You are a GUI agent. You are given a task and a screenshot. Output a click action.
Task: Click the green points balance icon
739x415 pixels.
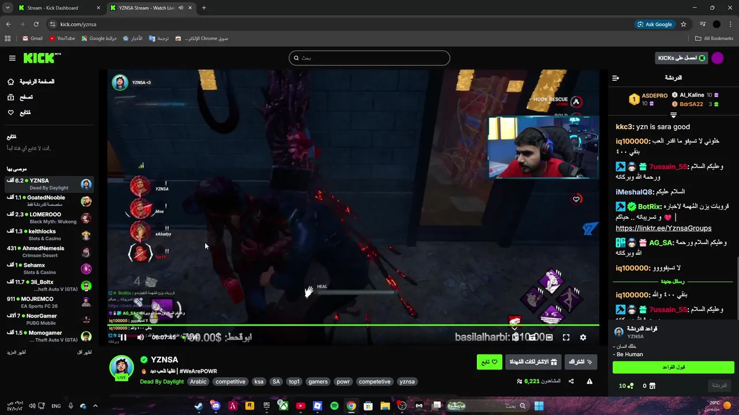pyautogui.click(x=630, y=386)
